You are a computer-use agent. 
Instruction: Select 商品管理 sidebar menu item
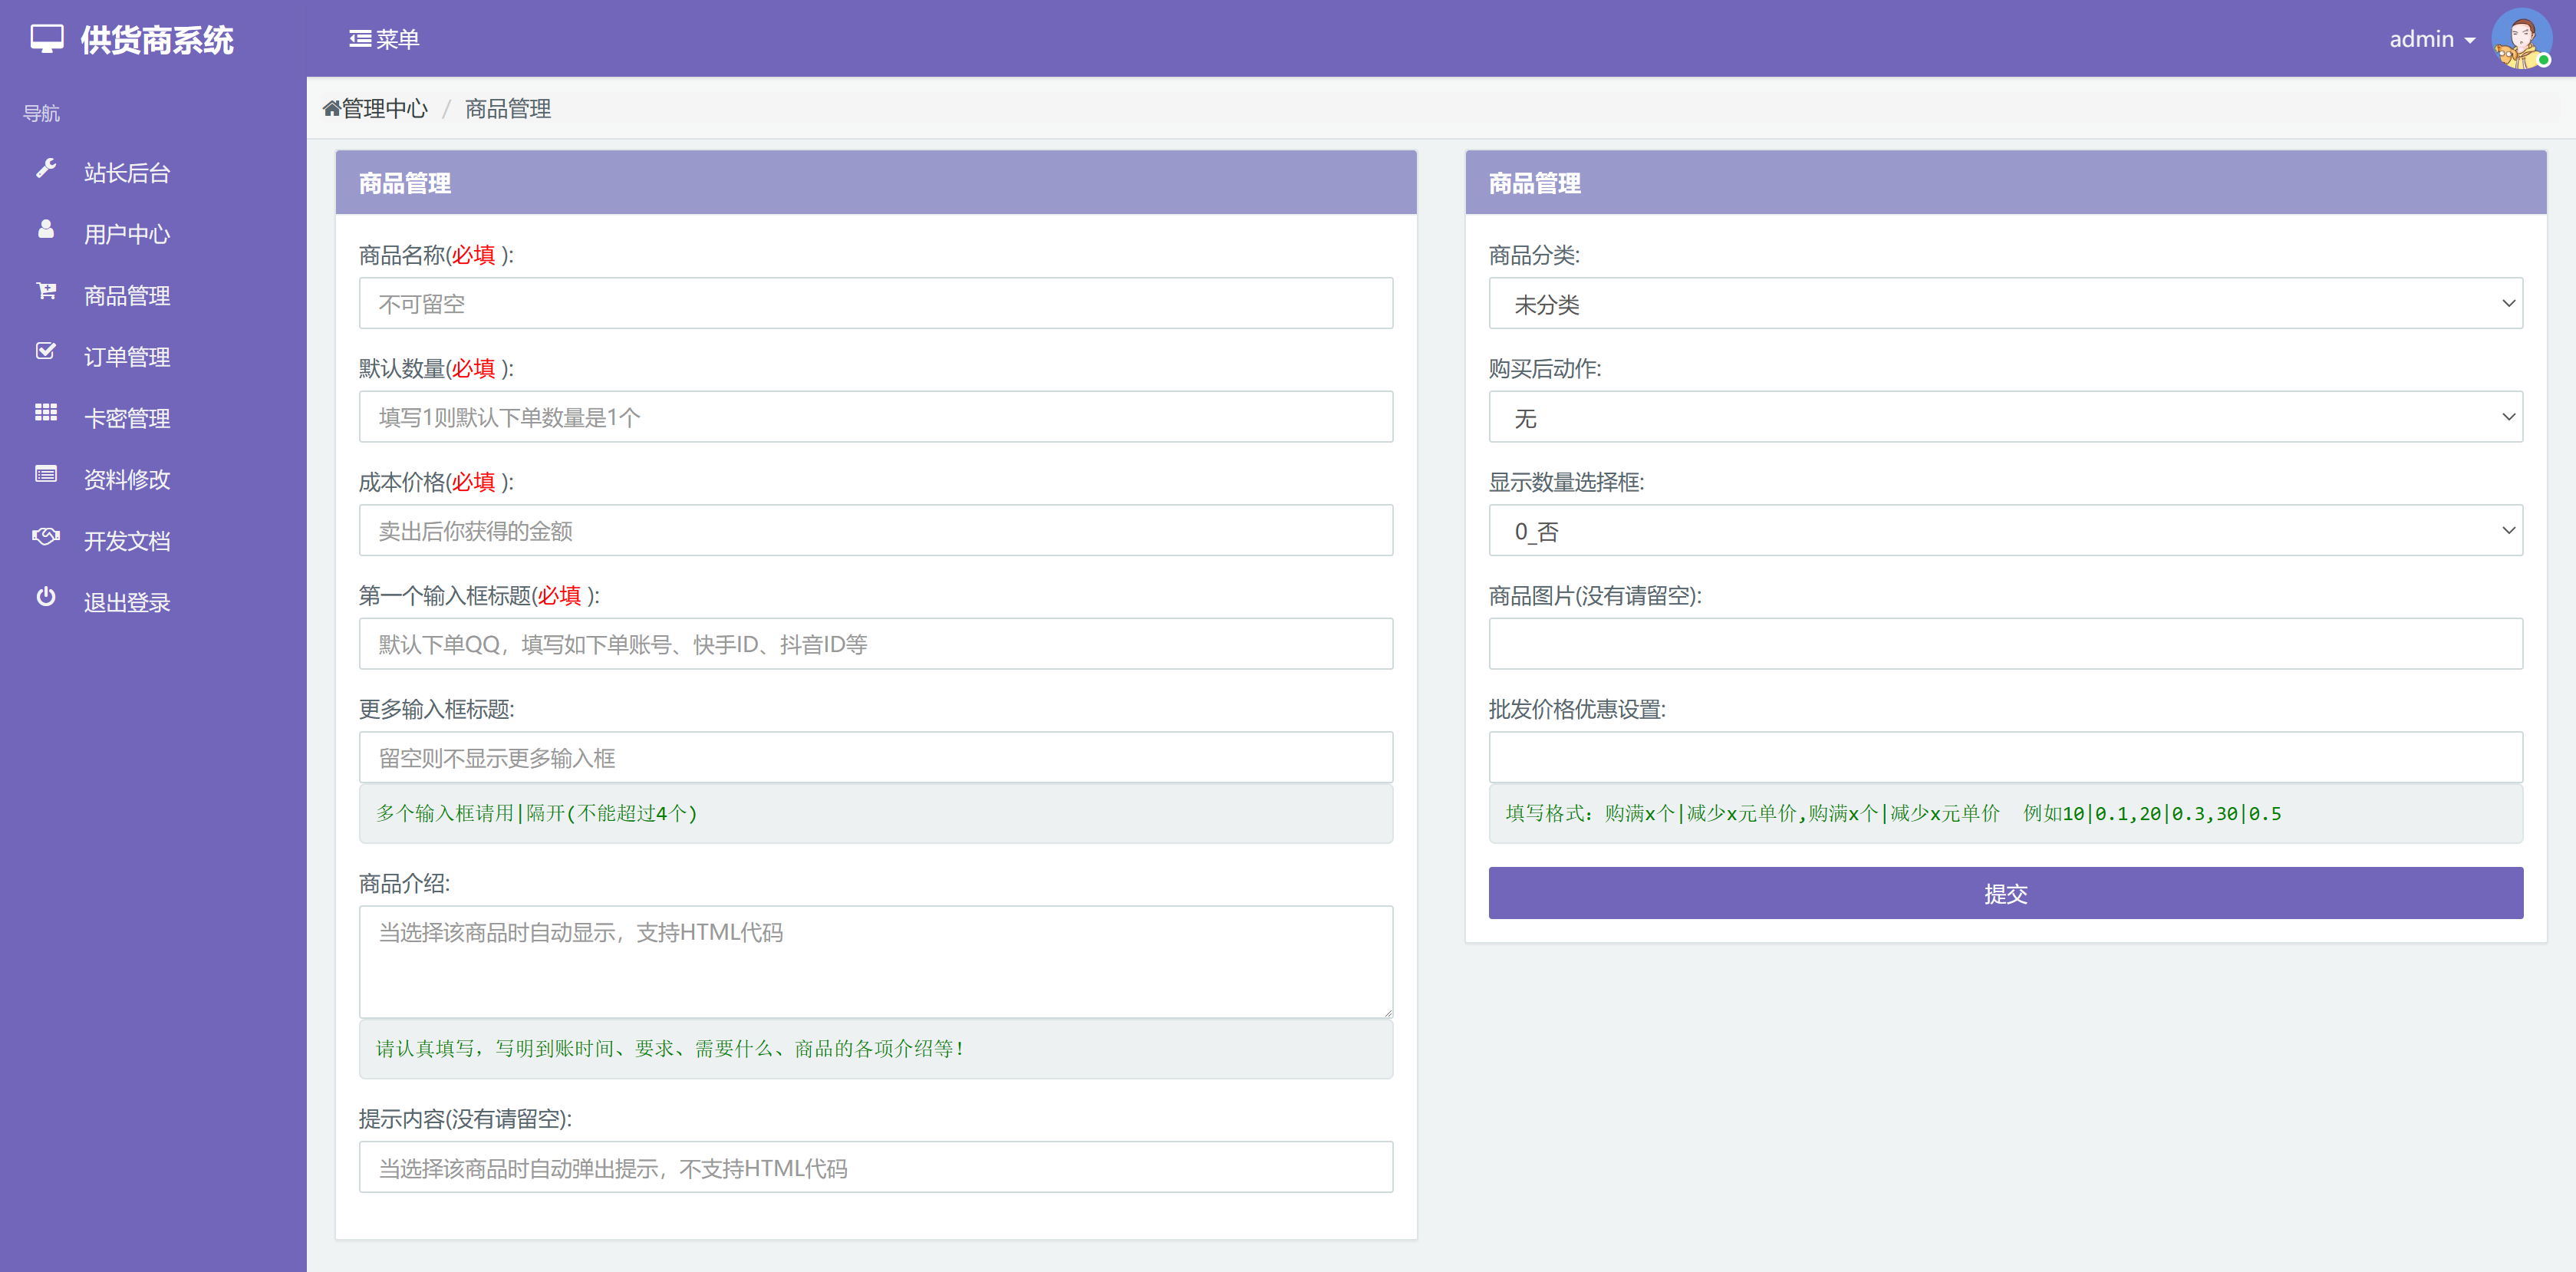coord(127,296)
